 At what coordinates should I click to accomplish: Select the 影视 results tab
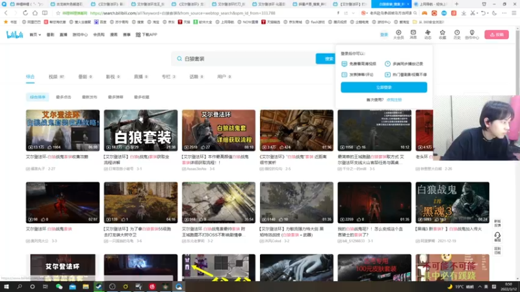[x=112, y=77]
